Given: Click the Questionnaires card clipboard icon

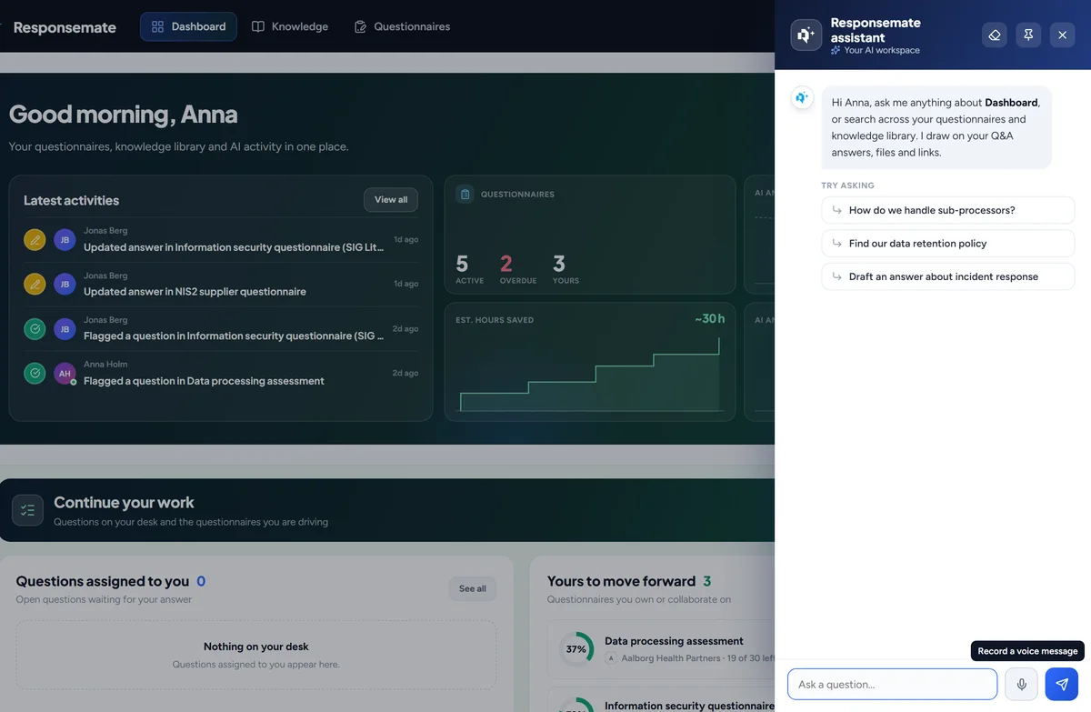Looking at the screenshot, I should pos(465,194).
